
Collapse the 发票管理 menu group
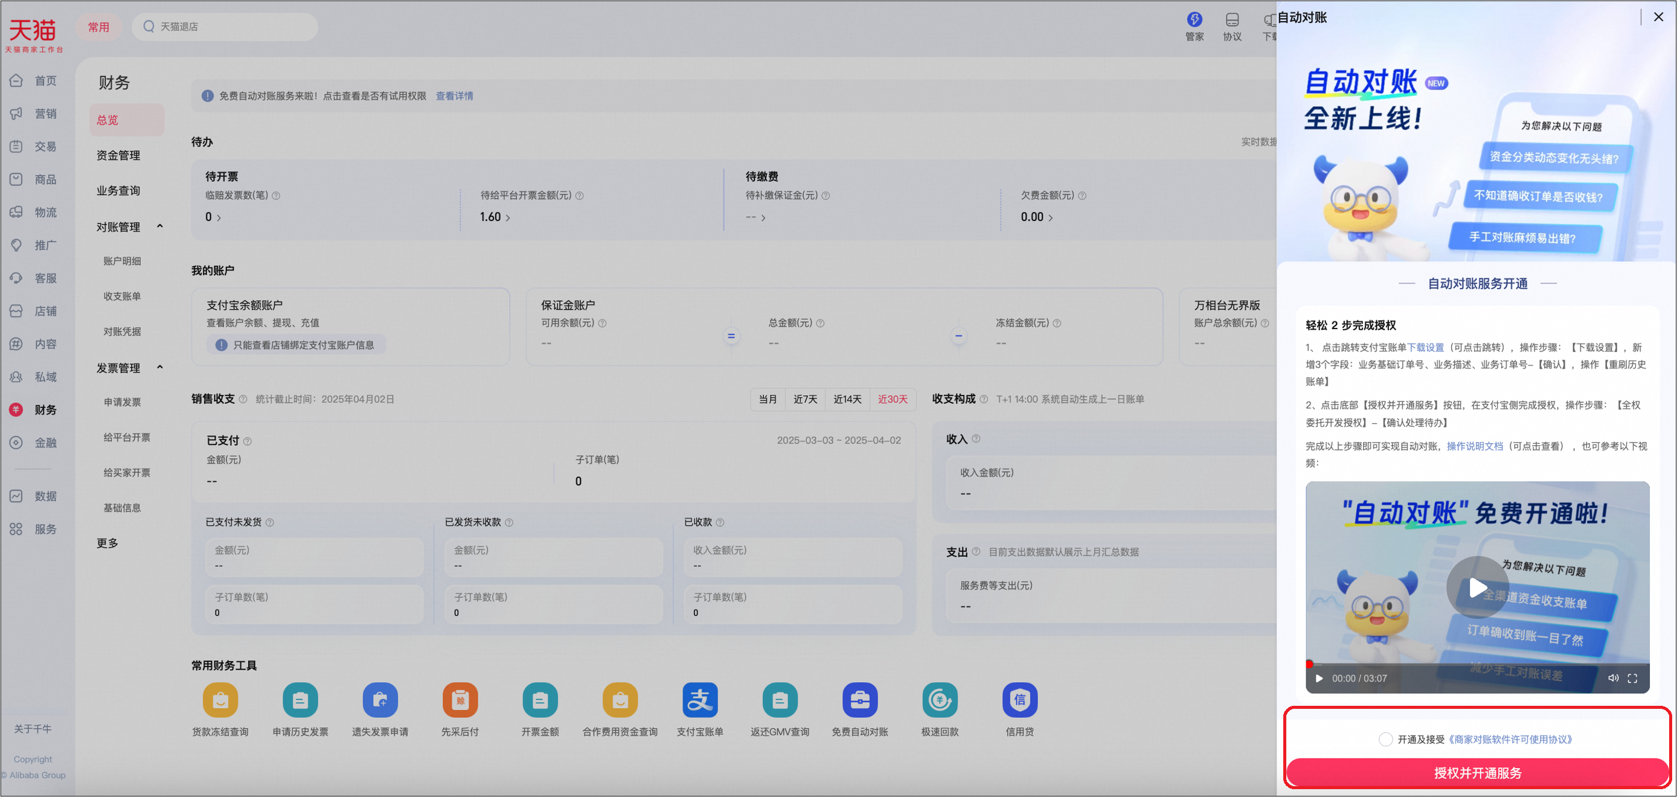pos(160,367)
